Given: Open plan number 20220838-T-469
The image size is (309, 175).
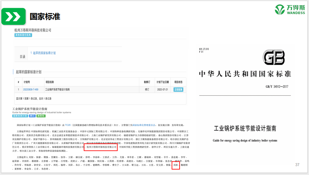Looking at the screenshot, I should pyautogui.click(x=31, y=90).
